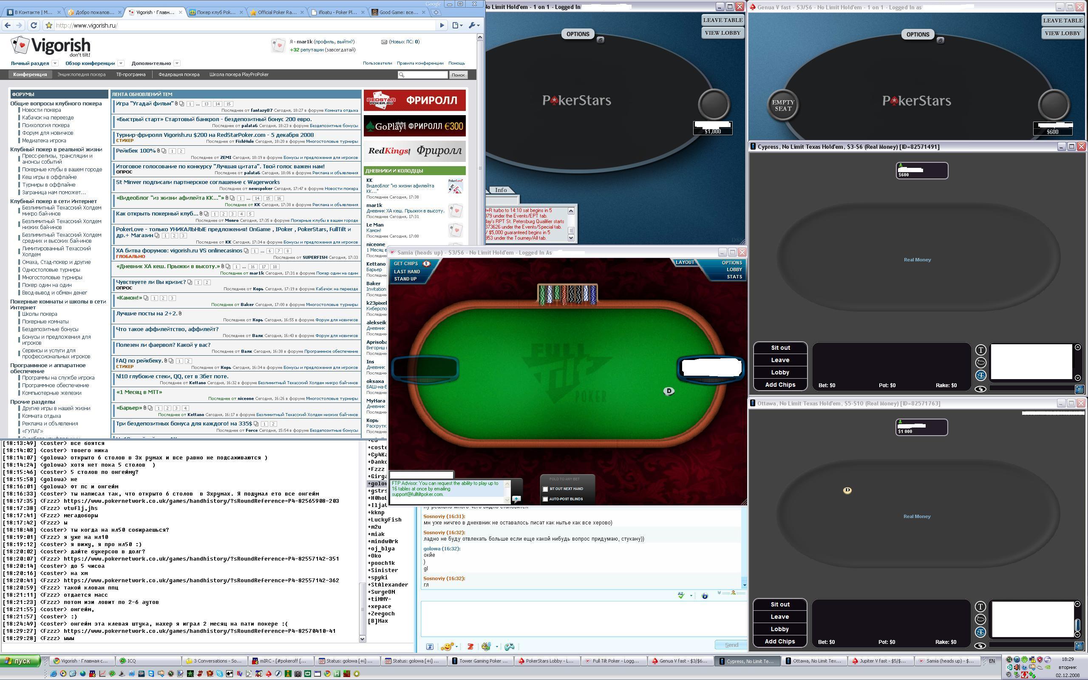Toggle the eye icon on Cypress table
Viewport: 1088px width, 680px height.
pos(980,389)
